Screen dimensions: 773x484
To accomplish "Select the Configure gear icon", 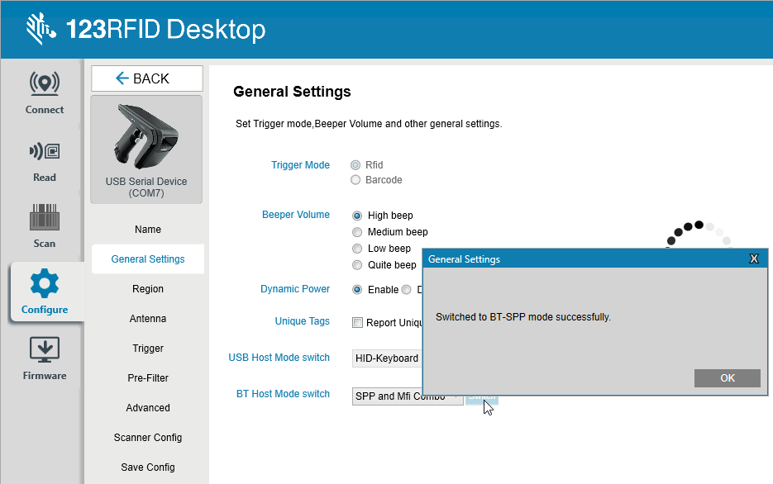I will (x=45, y=284).
